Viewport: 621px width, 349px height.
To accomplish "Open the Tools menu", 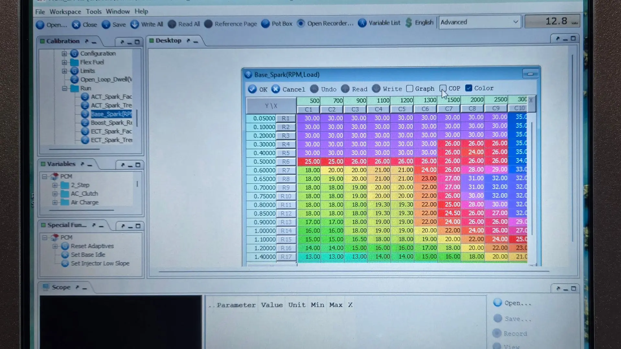I will [x=94, y=11].
